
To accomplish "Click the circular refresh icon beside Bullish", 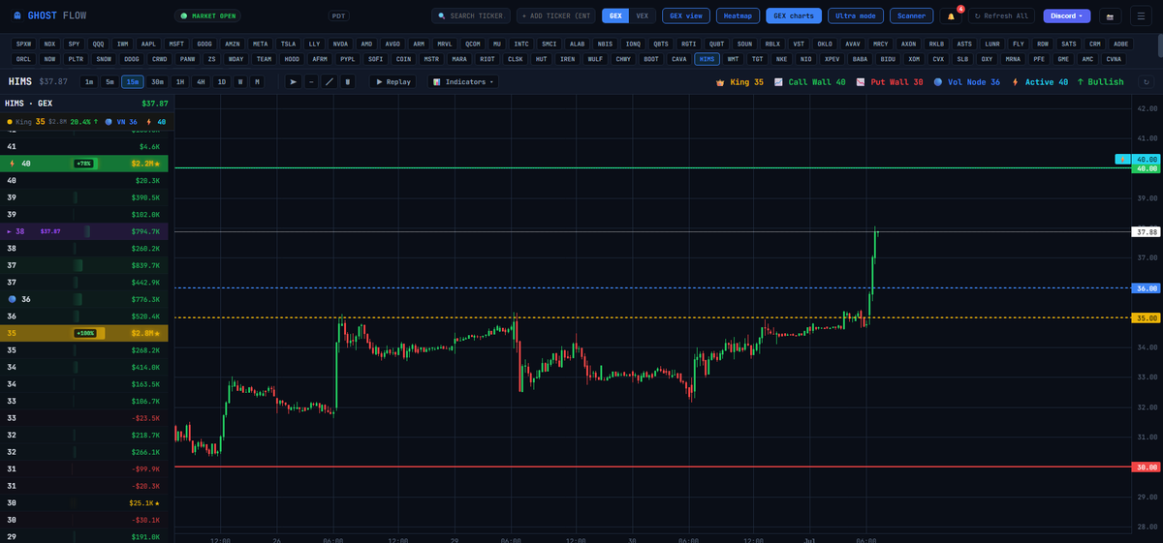I will pos(1146,82).
